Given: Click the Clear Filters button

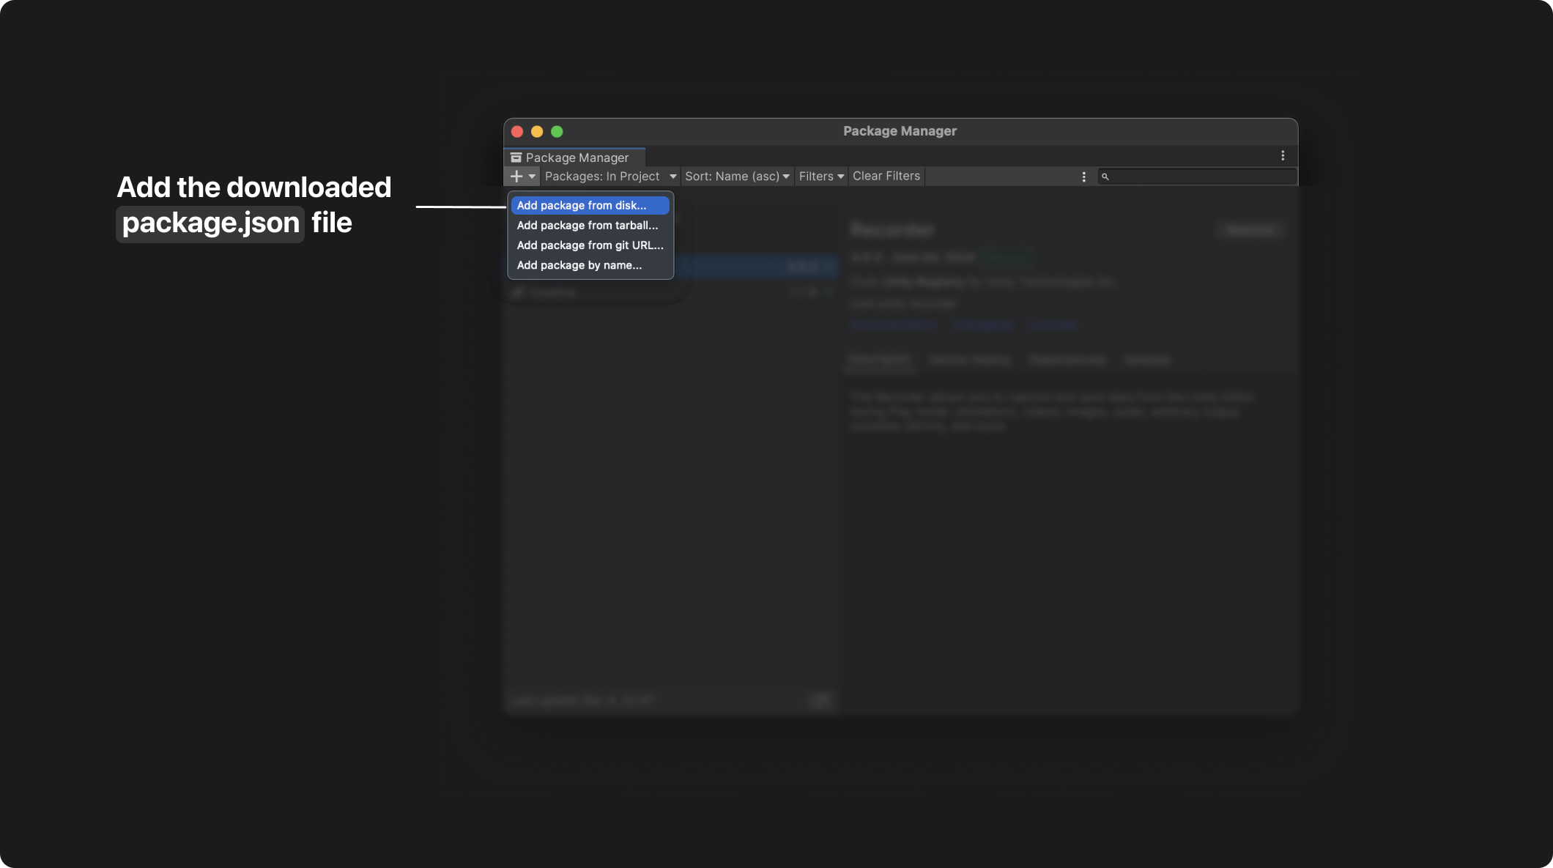Looking at the screenshot, I should (886, 177).
